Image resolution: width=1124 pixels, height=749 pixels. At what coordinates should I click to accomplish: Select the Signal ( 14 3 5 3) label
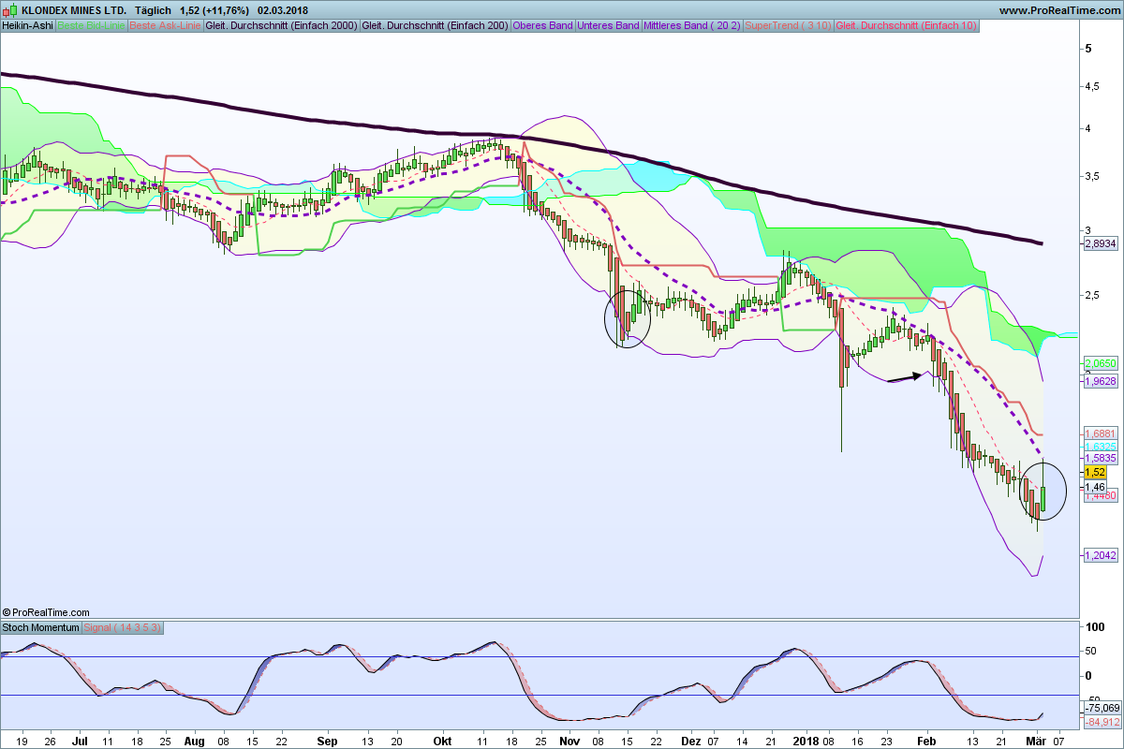click(124, 626)
